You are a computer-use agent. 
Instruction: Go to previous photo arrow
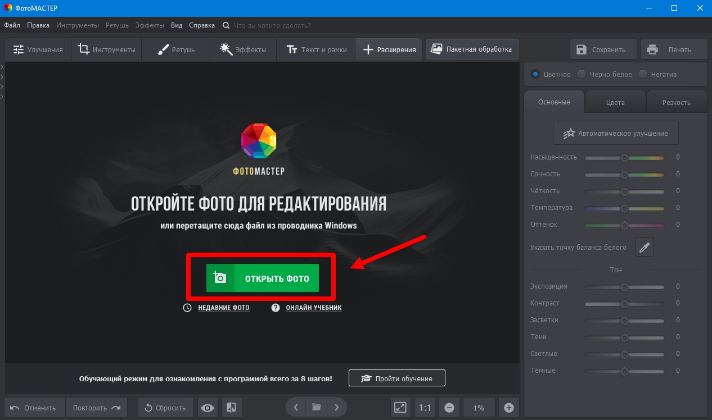[296, 407]
